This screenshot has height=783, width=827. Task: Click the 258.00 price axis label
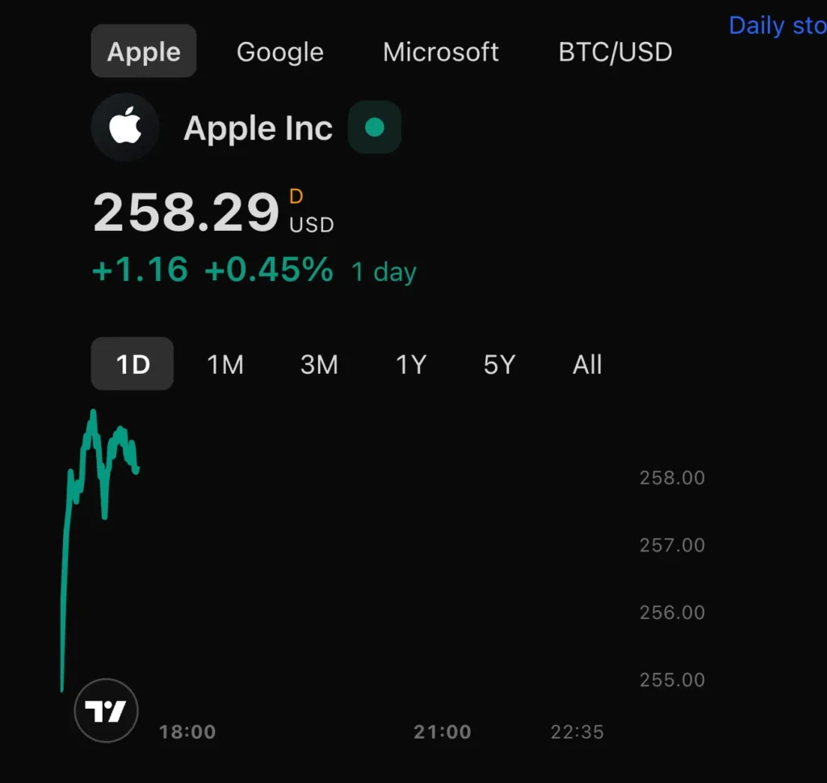coord(672,478)
